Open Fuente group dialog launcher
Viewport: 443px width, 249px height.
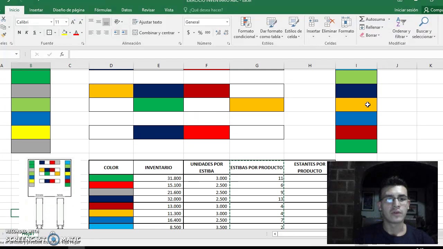[x=83, y=44]
